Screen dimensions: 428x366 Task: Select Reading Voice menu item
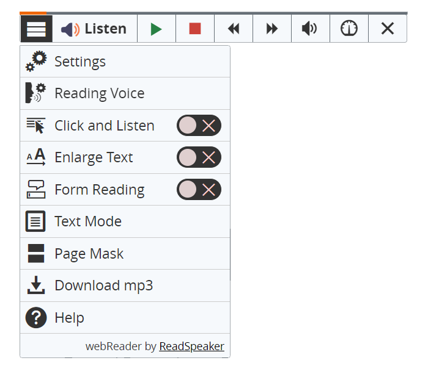coord(125,93)
